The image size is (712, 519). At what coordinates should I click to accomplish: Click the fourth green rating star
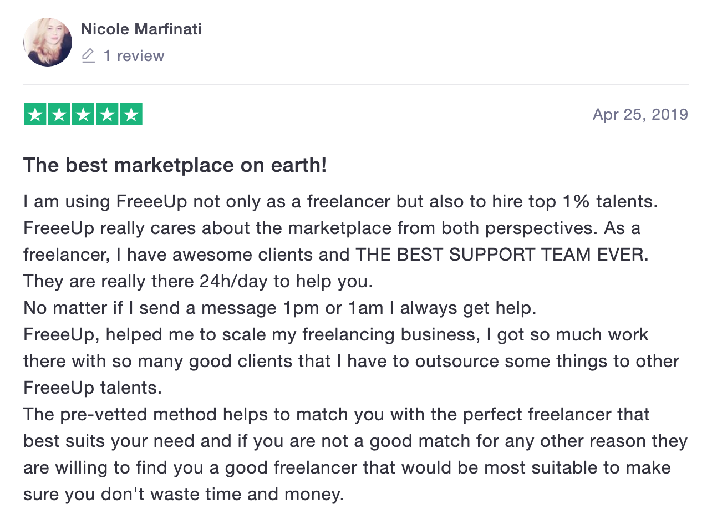tap(107, 114)
